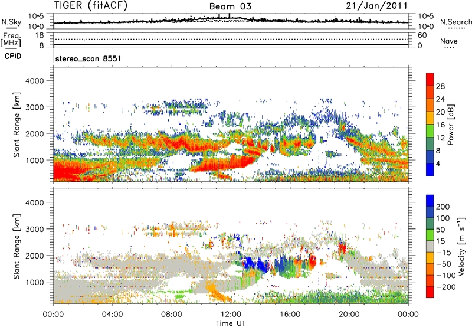Click the '4000' tick on the Power panel range axis
This screenshot has height=327, width=472.
pyautogui.click(x=35, y=81)
